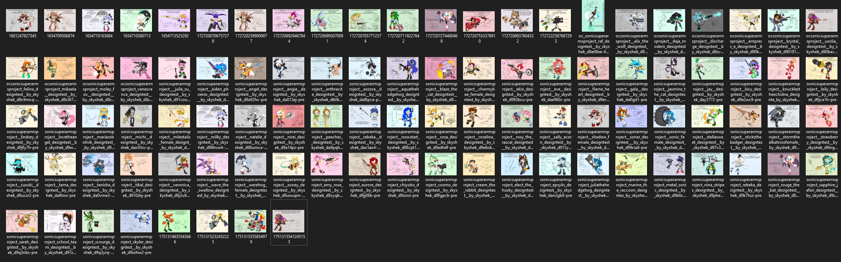This screenshot has width=841, height=262.
Task: Pick the 1727207057712374 file thumbnail
Action: click(365, 20)
